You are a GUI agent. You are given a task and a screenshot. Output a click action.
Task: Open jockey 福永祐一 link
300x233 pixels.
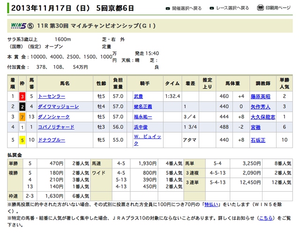pos(143,117)
